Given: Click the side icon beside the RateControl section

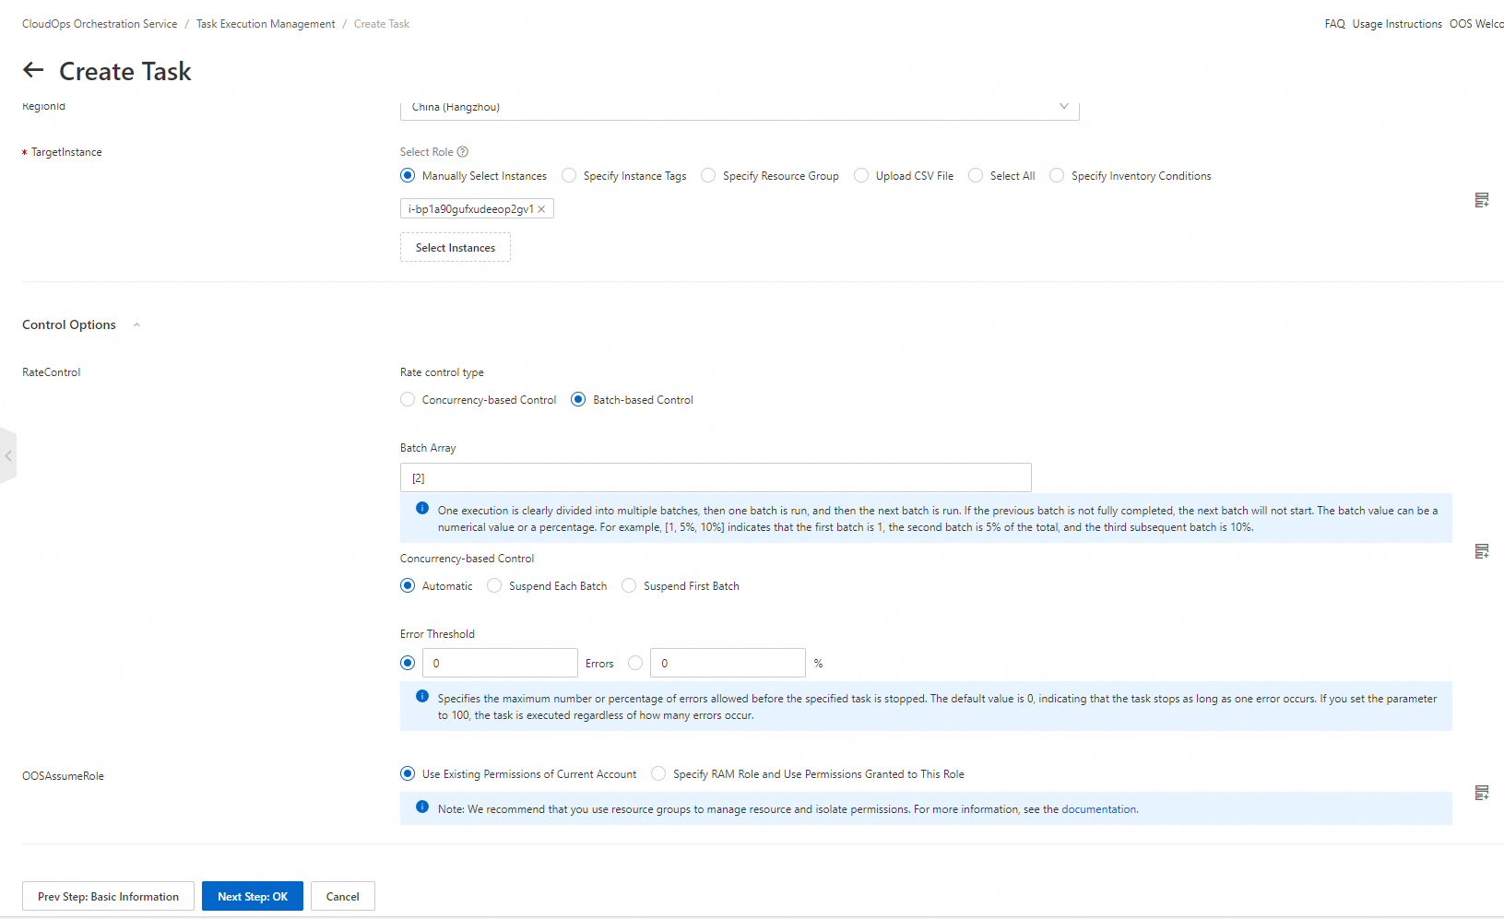Looking at the screenshot, I should 1482,551.
